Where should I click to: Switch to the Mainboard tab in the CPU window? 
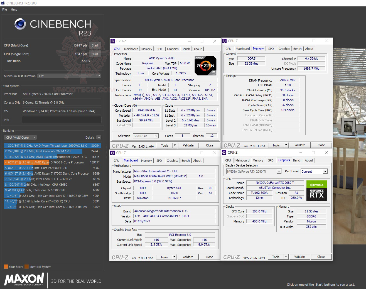[x=131, y=49]
